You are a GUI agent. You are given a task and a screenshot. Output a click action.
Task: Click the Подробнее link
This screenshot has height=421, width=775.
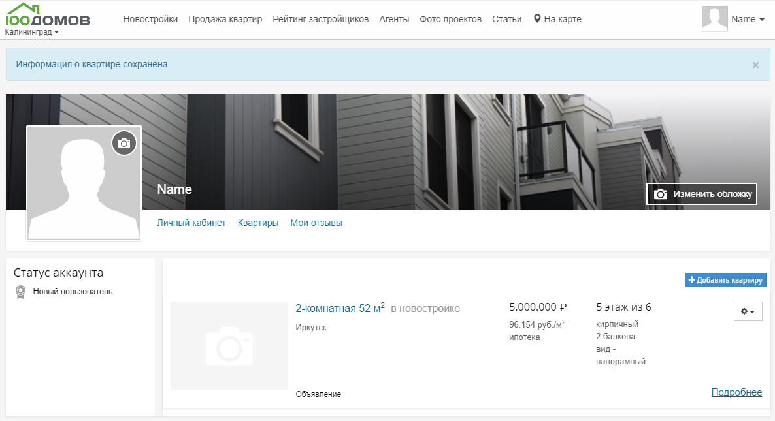[x=736, y=392]
